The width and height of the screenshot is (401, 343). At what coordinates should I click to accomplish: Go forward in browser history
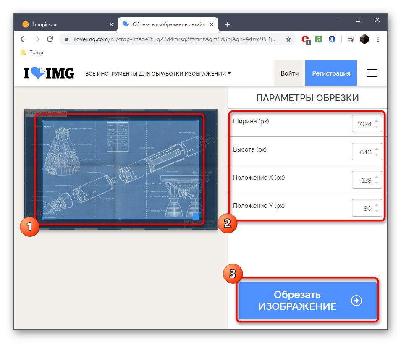coord(37,39)
